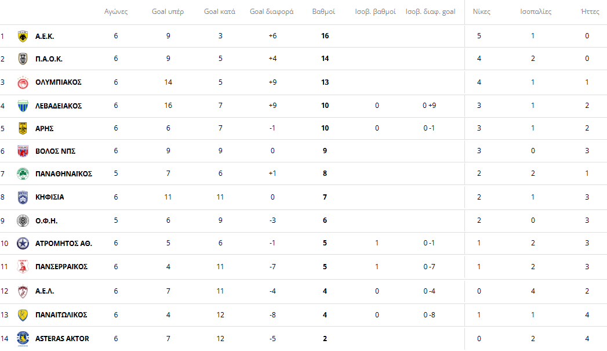Click the Ο.Φ.Η. round crest icon
607x351 pixels.
click(23, 221)
